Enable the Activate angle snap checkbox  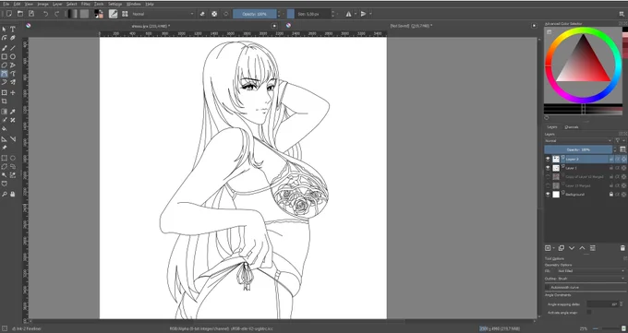pyautogui.click(x=589, y=312)
